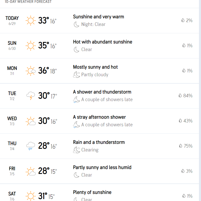Viewport: 201px width, 201px height.
Task: Click the partly sunny icon on Monday
Action: click(x=31, y=71)
